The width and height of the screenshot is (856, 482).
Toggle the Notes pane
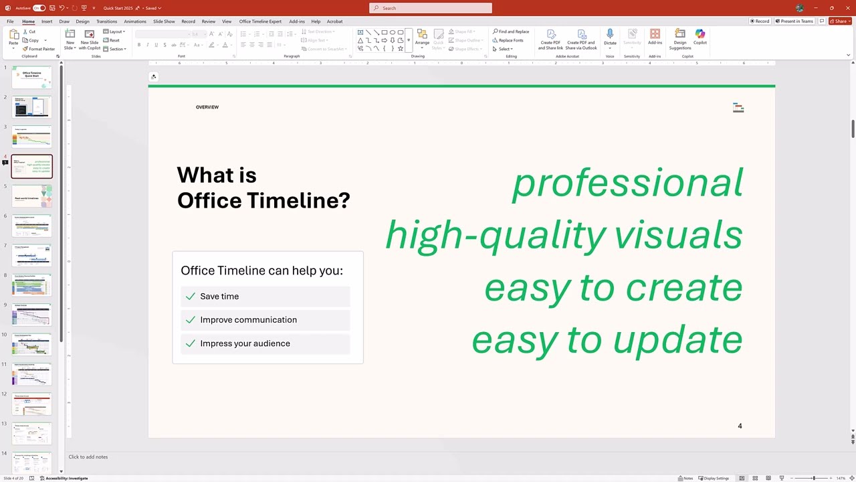pyautogui.click(x=685, y=478)
